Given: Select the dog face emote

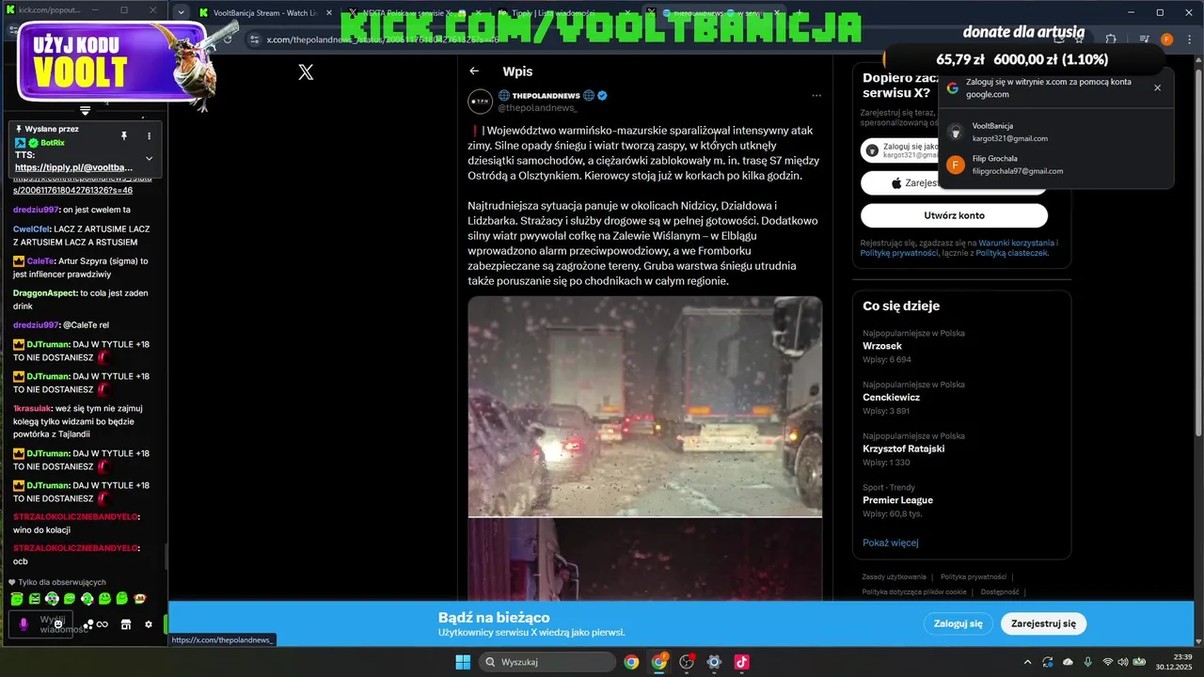Looking at the screenshot, I should coord(140,599).
